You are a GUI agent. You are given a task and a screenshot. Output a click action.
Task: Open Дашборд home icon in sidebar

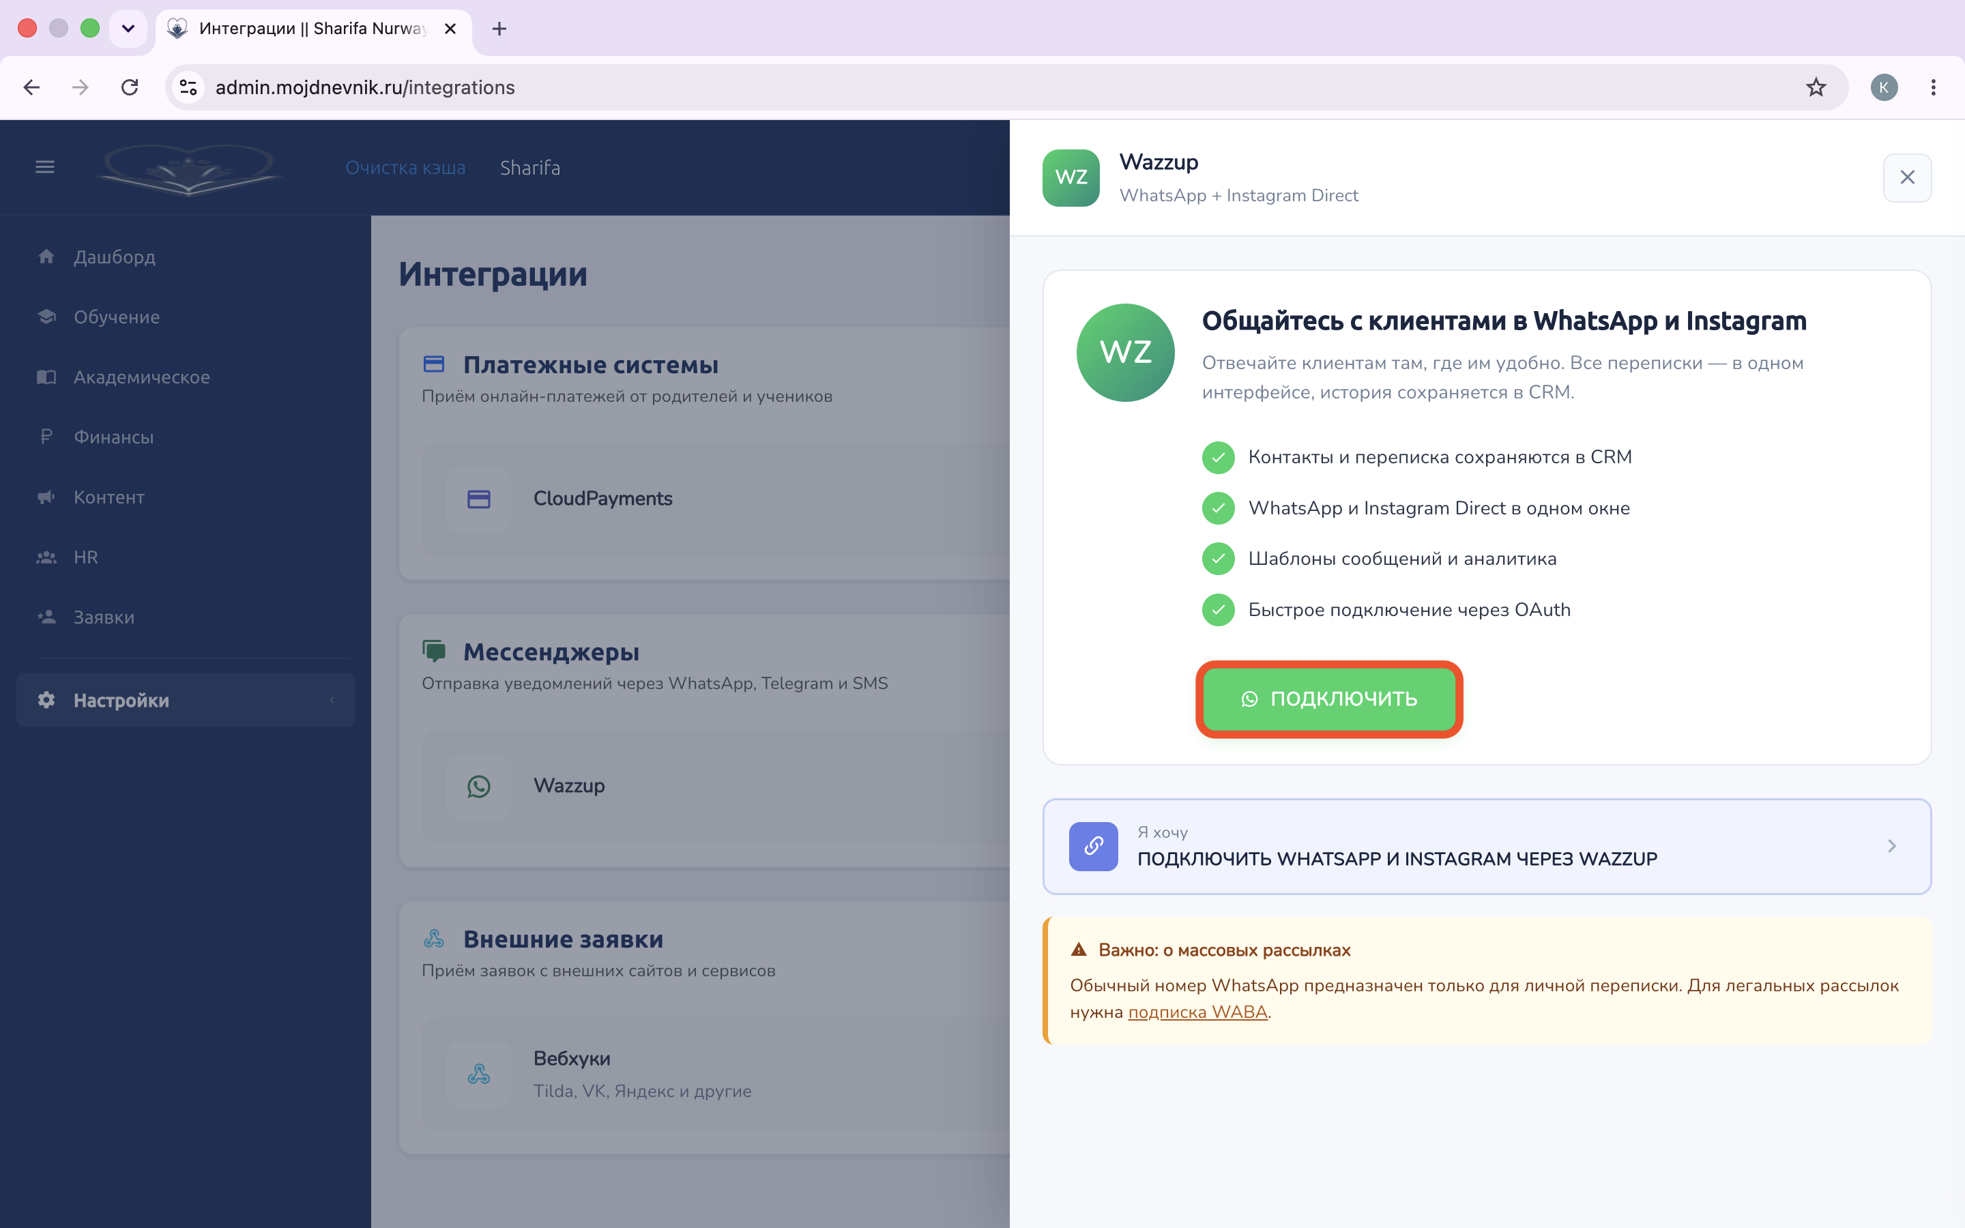46,257
